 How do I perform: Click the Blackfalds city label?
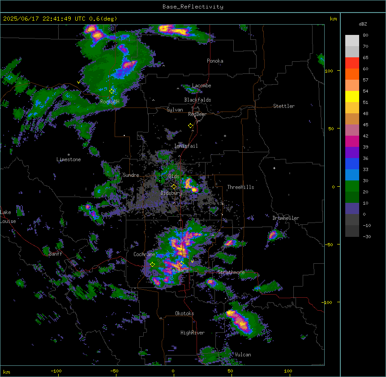[x=197, y=100]
